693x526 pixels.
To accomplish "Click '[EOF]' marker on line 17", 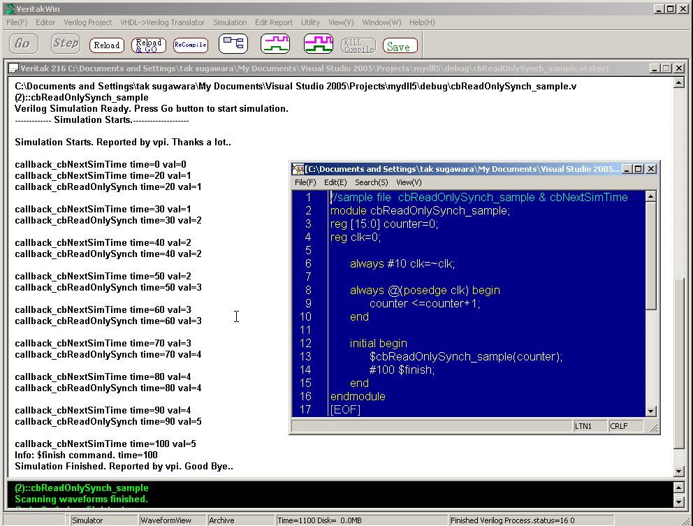I will coord(345,409).
